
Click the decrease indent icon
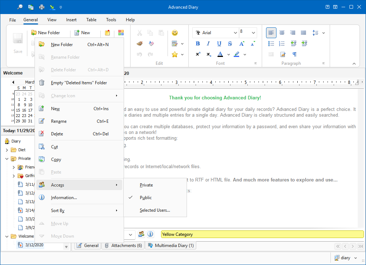click(x=293, y=44)
